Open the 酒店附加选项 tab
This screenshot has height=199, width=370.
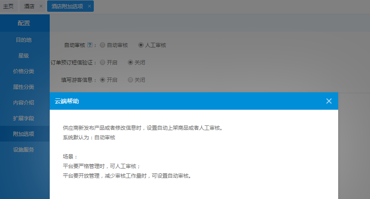[67, 6]
